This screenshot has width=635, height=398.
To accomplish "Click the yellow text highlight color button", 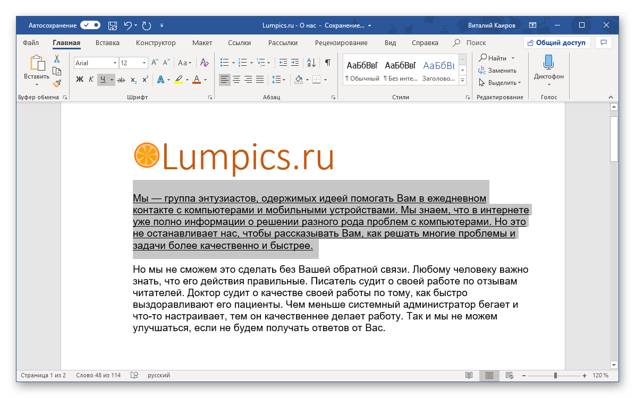I will pyautogui.click(x=178, y=80).
